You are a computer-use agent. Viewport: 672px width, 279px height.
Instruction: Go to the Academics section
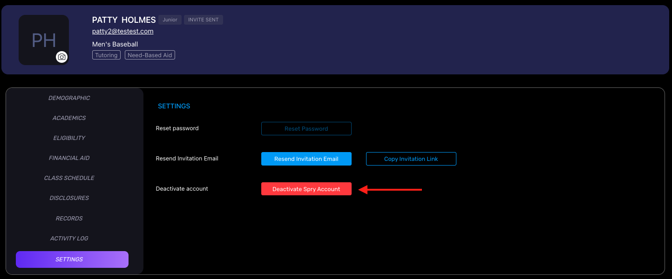tap(69, 118)
